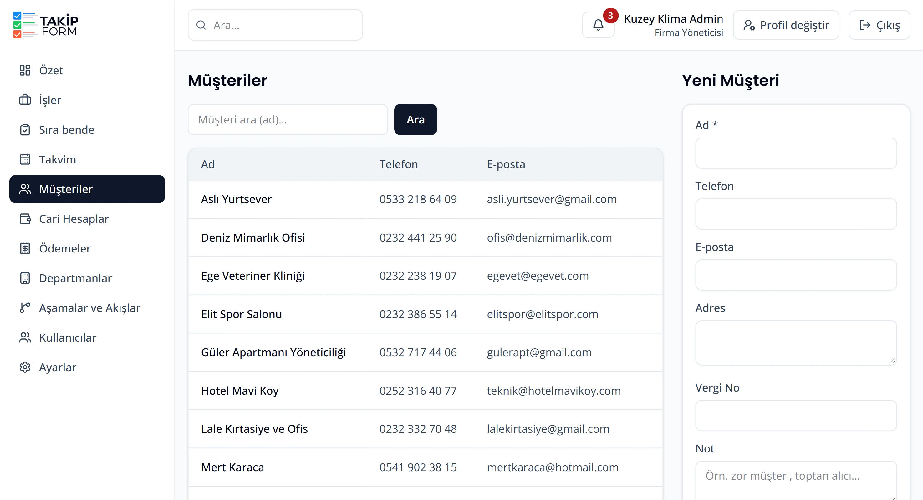The image size is (923, 500).
Task: Click the Kullanıcılar people icon
Action: point(25,338)
